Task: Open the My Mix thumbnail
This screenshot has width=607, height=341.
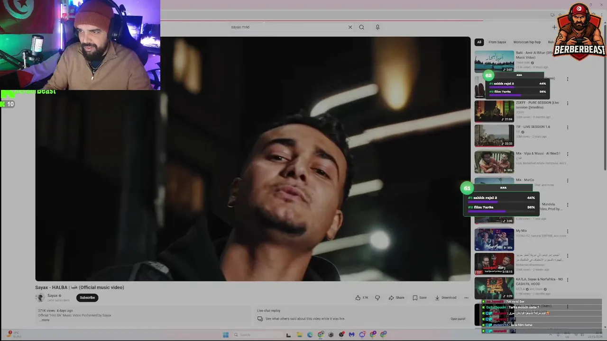Action: [494, 240]
